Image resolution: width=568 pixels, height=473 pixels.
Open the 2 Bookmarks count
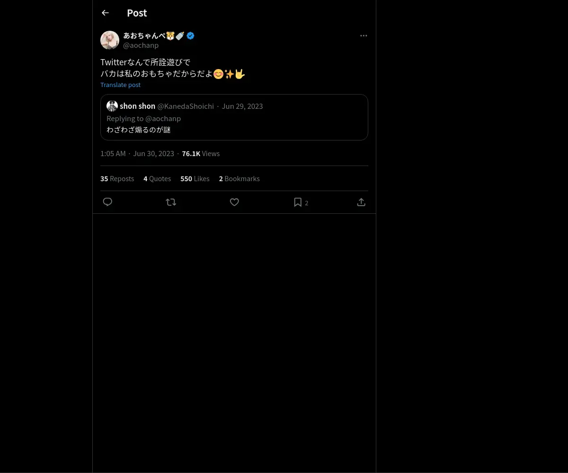239,178
